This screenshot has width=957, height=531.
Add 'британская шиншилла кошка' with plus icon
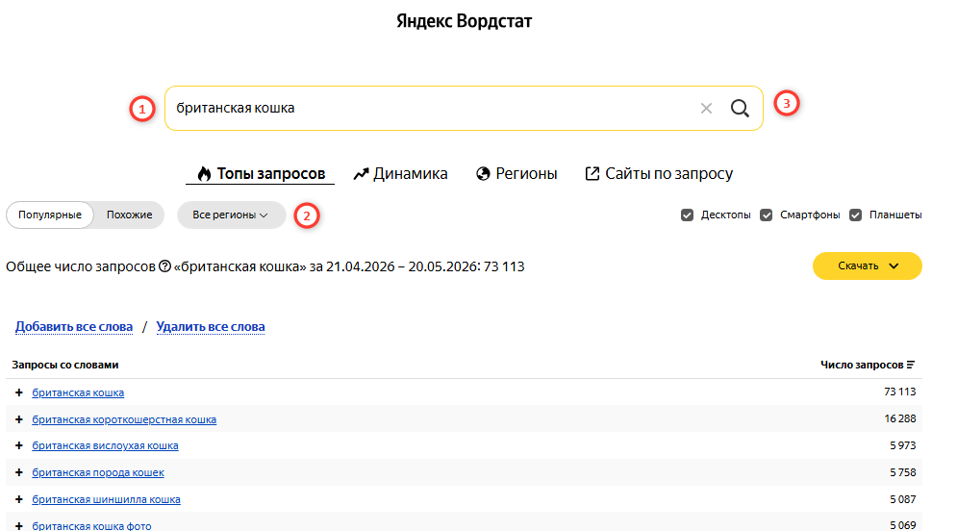tap(19, 499)
